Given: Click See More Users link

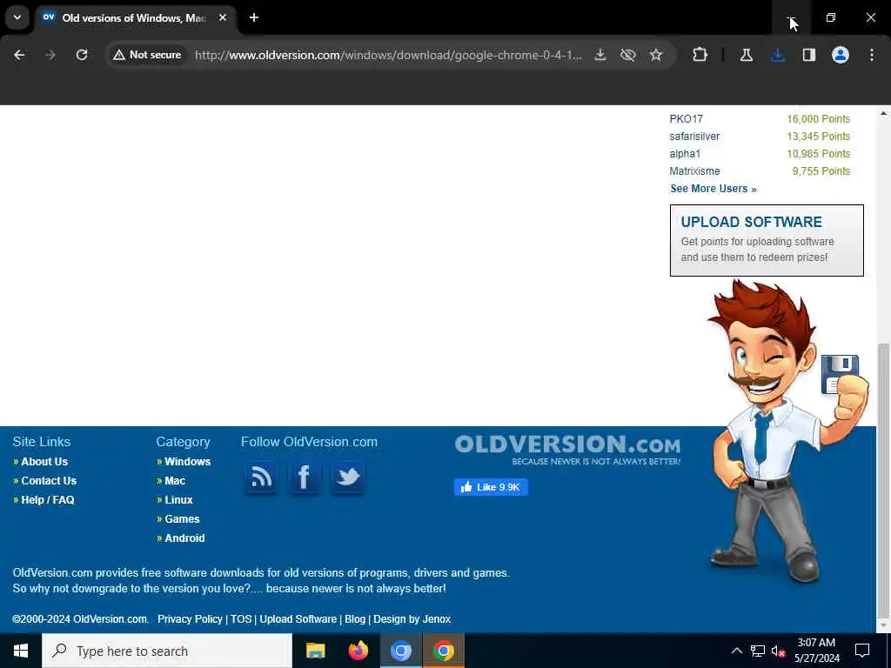Looking at the screenshot, I should [713, 189].
